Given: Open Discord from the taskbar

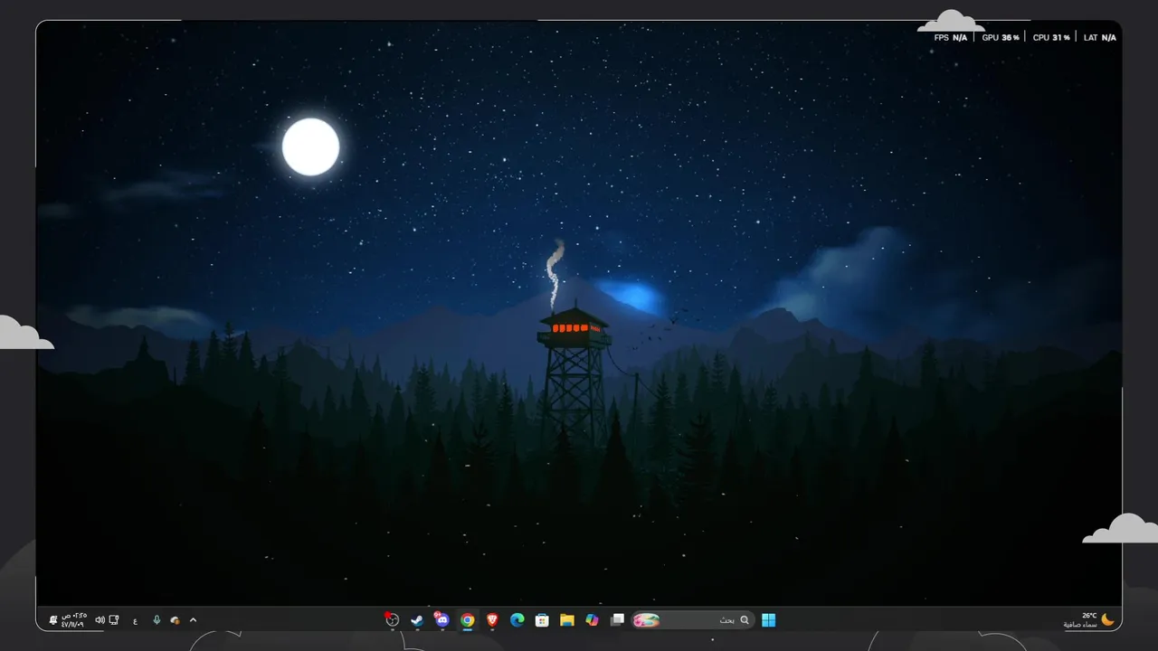Looking at the screenshot, I should [x=441, y=620].
